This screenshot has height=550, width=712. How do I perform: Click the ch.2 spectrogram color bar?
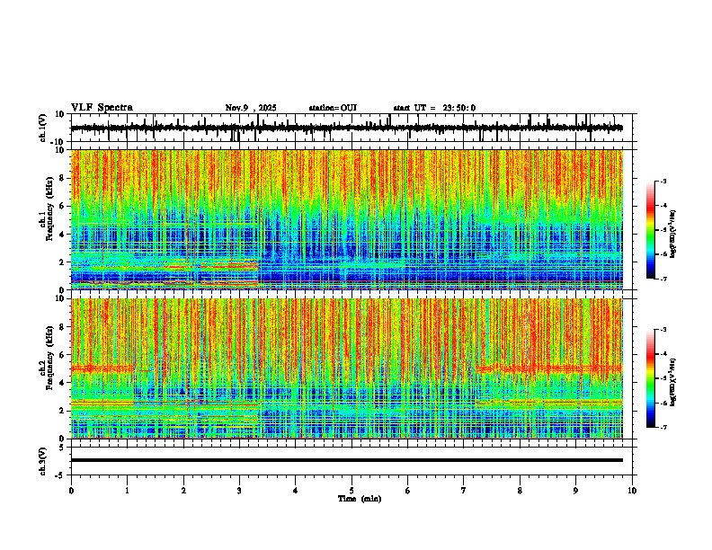(650, 378)
